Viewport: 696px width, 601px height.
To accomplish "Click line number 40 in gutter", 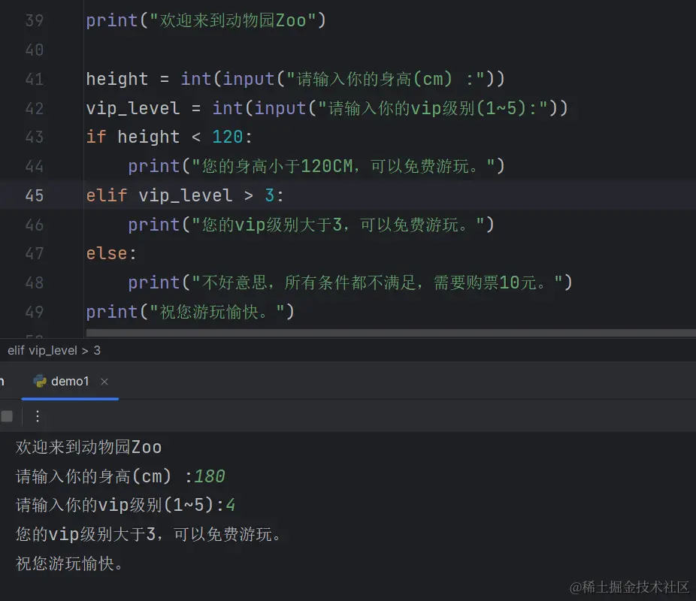I will [34, 50].
